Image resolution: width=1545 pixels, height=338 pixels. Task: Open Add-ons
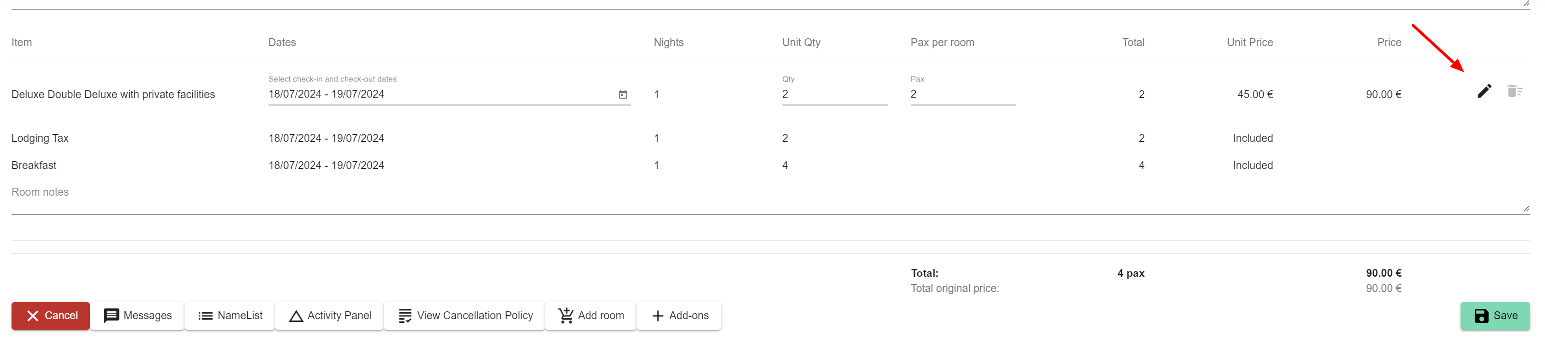679,316
